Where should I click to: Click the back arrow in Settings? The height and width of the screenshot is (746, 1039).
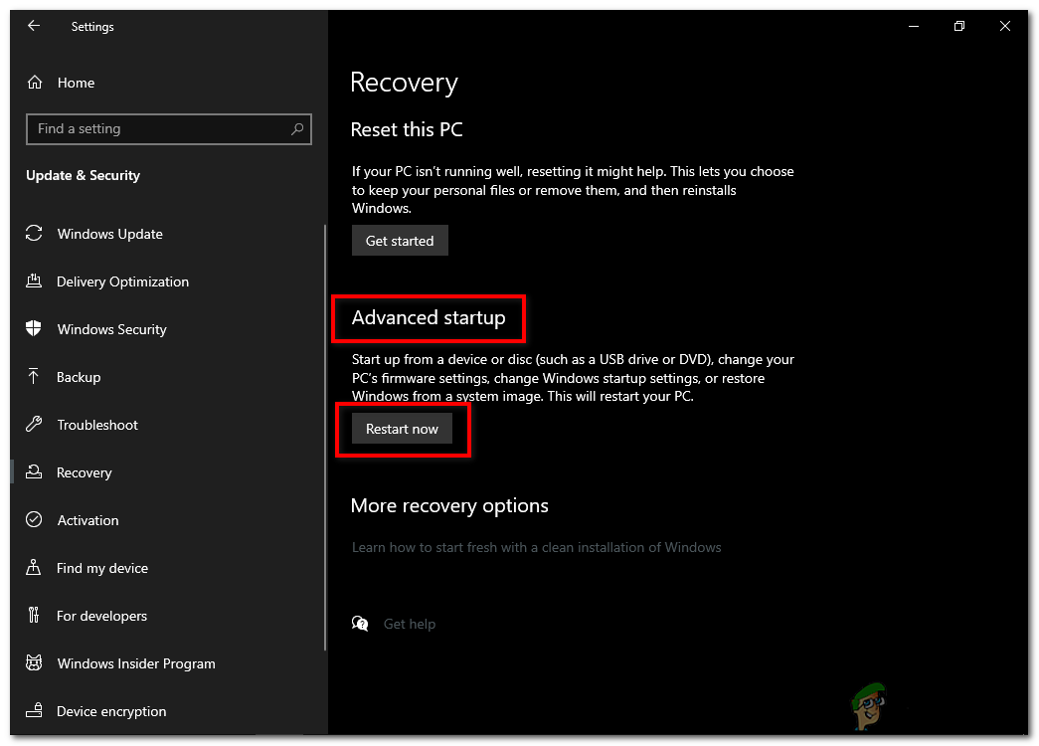click(x=34, y=26)
